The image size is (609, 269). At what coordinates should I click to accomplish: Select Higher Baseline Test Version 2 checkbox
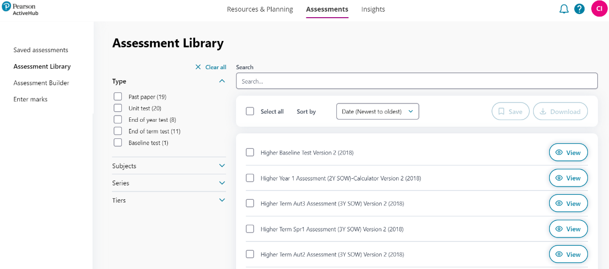[250, 153]
